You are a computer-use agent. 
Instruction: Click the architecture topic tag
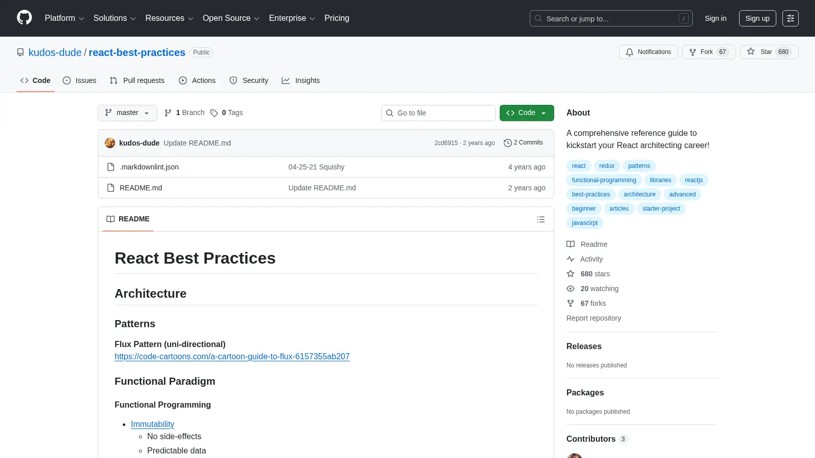click(640, 194)
